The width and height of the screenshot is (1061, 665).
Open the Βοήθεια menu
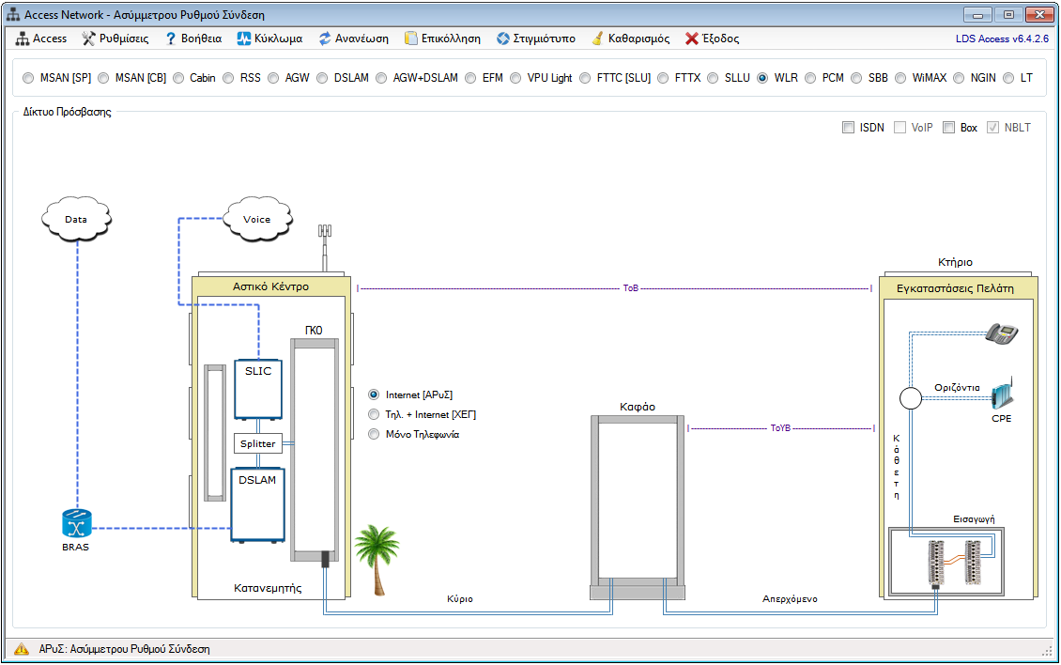pos(193,39)
